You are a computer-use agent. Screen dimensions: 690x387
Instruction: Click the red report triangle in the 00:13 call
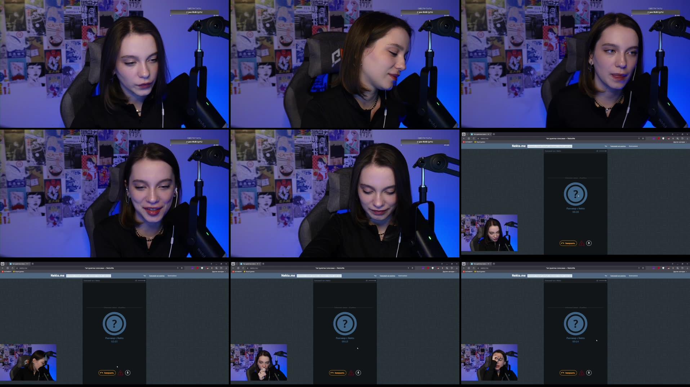(351, 373)
